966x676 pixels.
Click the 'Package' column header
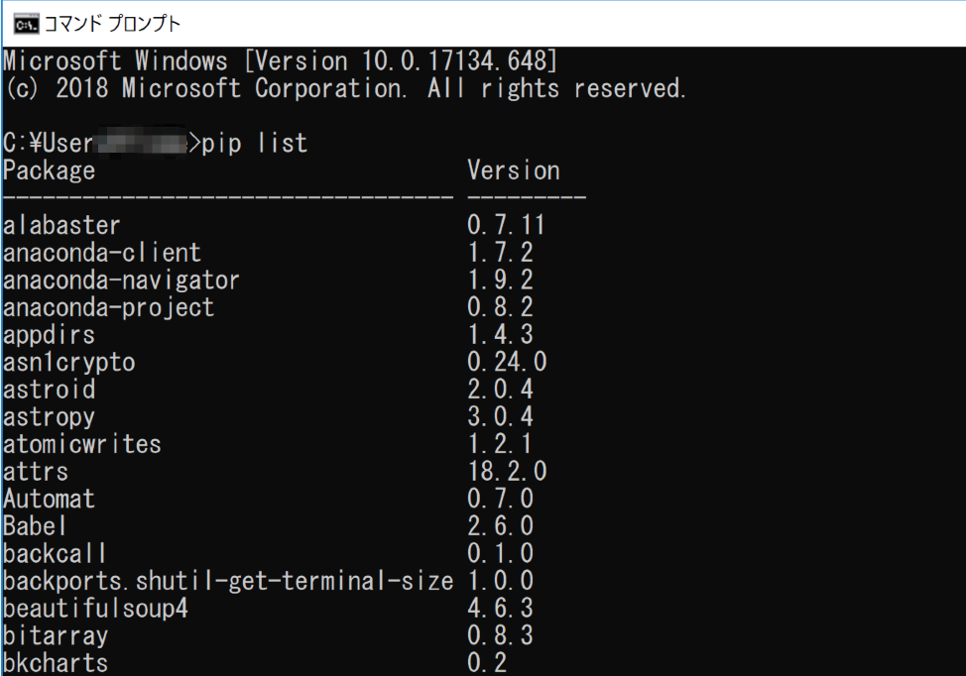pyautogui.click(x=50, y=170)
